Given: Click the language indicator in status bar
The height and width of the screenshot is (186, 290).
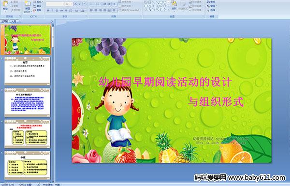Looking at the screenshot, I should tap(51, 185).
